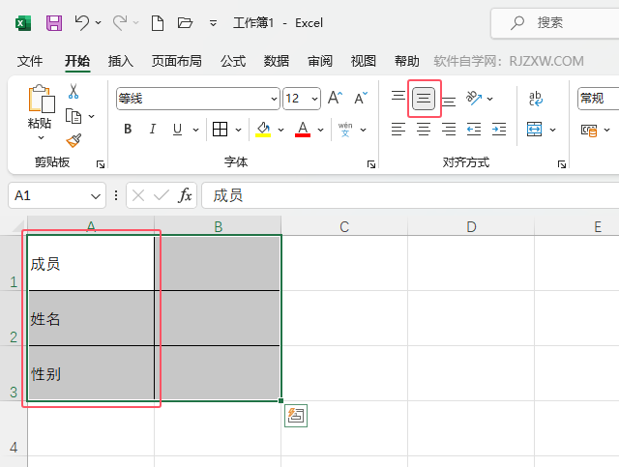Switch to the 数据 tab
This screenshot has width=619, height=467.
click(x=277, y=61)
